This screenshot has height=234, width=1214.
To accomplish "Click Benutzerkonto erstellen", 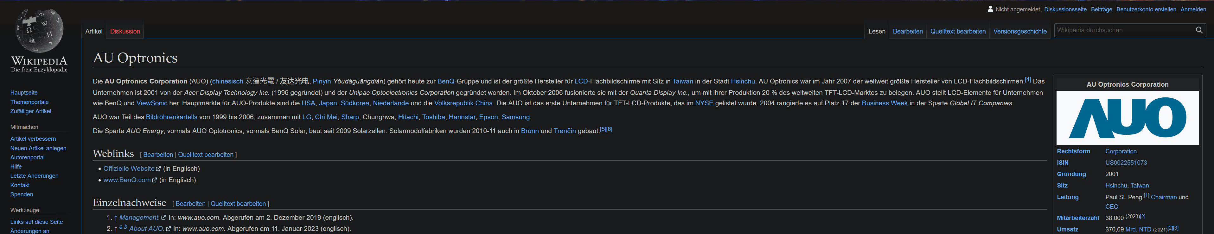I will (x=1146, y=9).
